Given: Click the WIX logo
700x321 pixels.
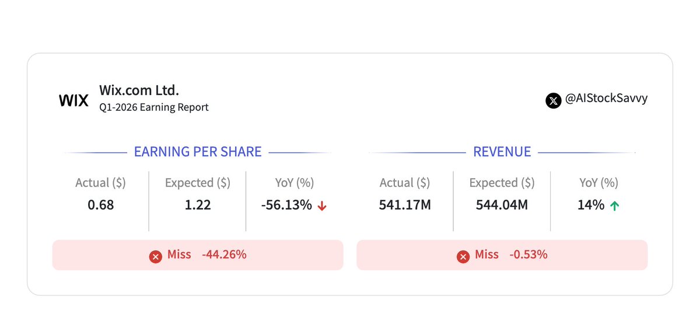Looking at the screenshot, I should [74, 101].
